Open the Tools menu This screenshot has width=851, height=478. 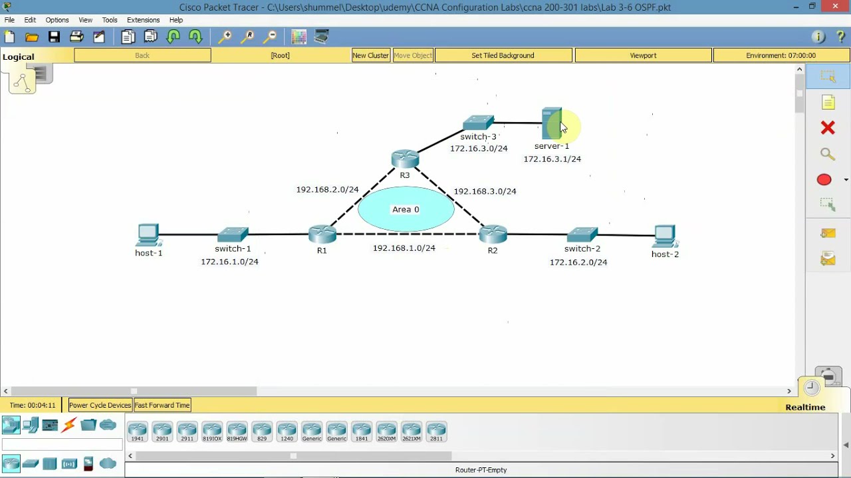110,20
